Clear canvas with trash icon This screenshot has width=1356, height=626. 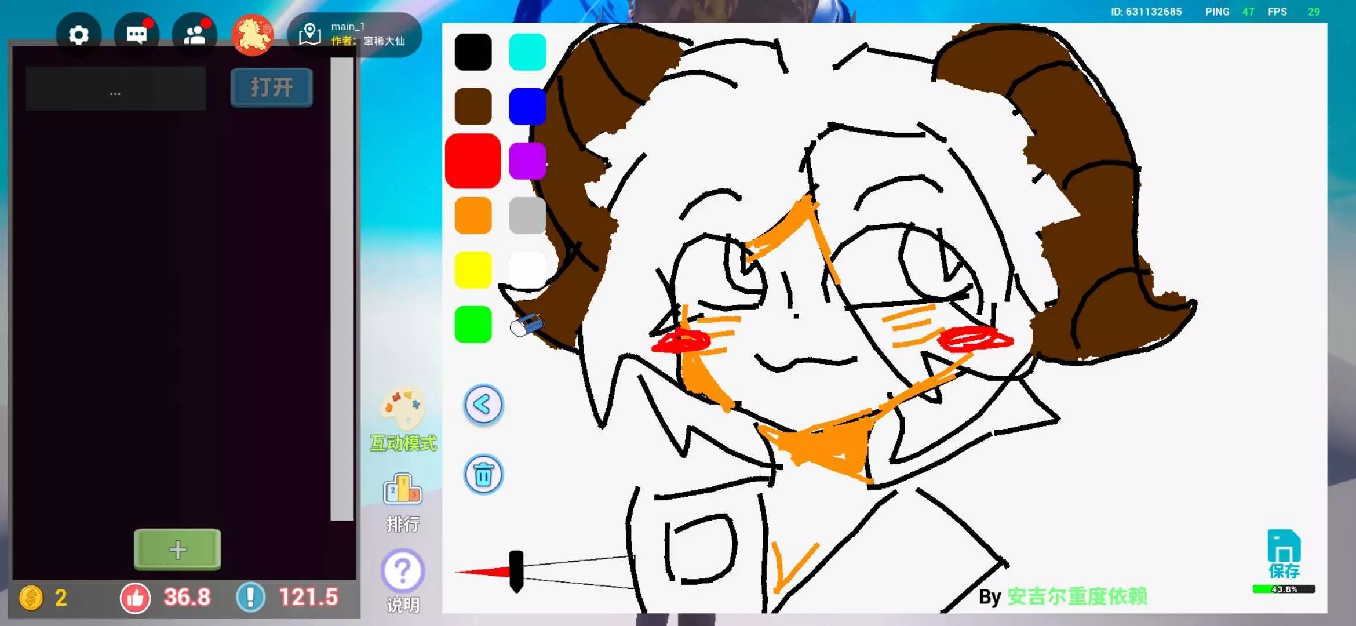[x=483, y=475]
